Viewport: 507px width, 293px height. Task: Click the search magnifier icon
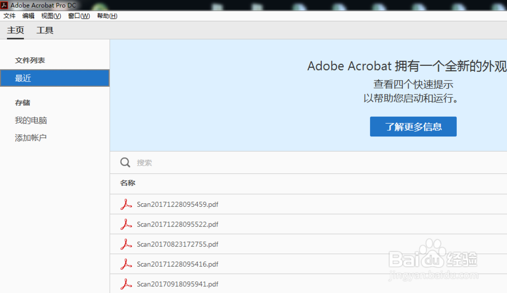click(125, 162)
